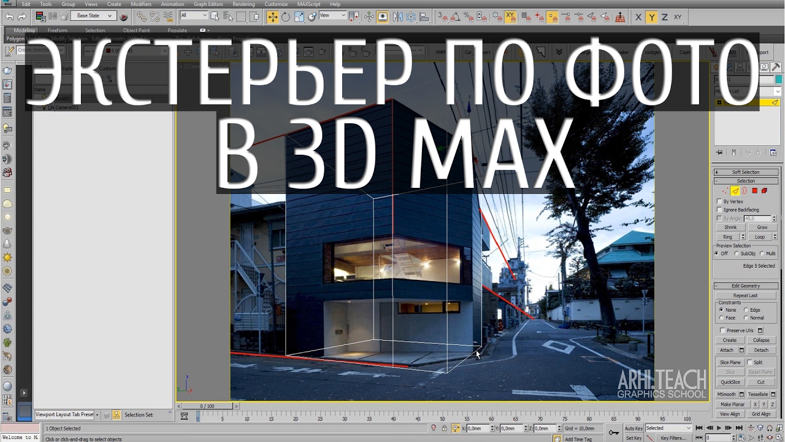This screenshot has height=442, width=785.
Task: Click the cyan object color swatch
Action: (x=779, y=80)
